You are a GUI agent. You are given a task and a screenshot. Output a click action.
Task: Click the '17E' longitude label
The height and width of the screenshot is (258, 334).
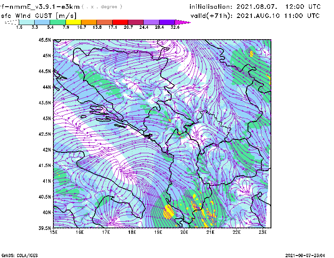click(x=106, y=232)
